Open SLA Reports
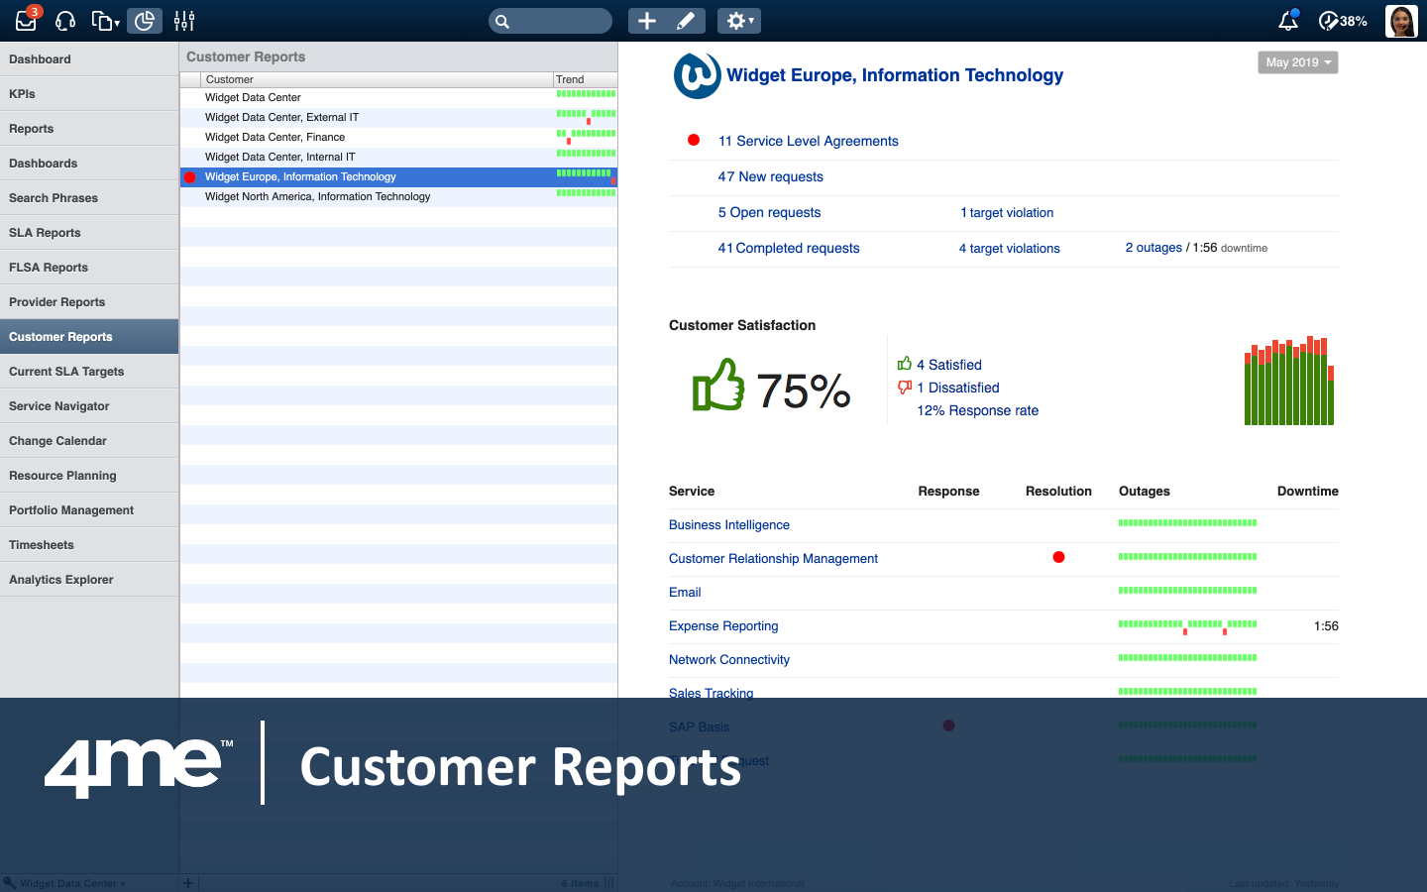This screenshot has width=1427, height=892. pyautogui.click(x=89, y=233)
